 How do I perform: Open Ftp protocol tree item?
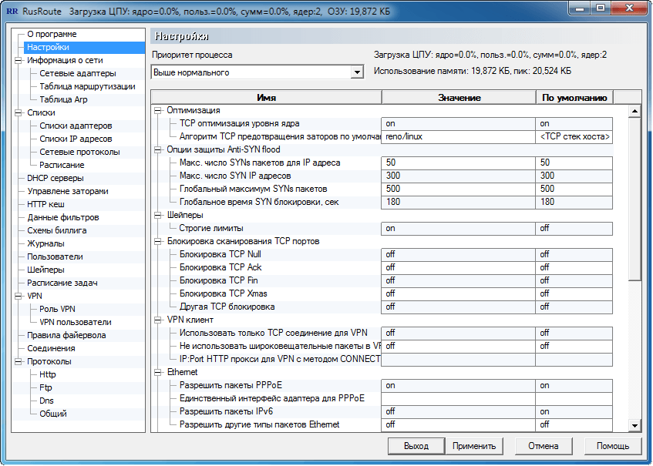pos(45,387)
